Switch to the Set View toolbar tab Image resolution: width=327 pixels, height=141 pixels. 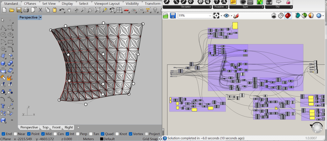coord(49,3)
